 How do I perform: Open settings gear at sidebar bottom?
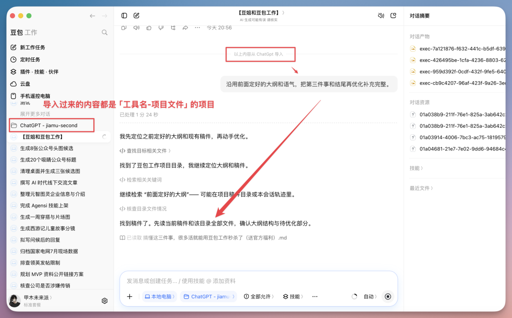pos(104,301)
